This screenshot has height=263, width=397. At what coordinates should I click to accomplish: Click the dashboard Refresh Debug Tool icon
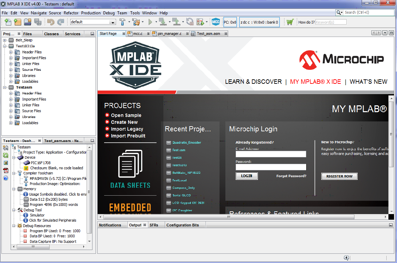5,155
